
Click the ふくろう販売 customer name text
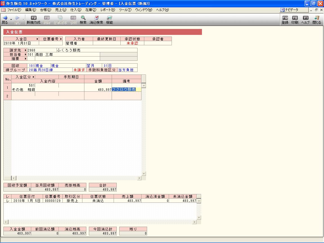click(x=69, y=50)
